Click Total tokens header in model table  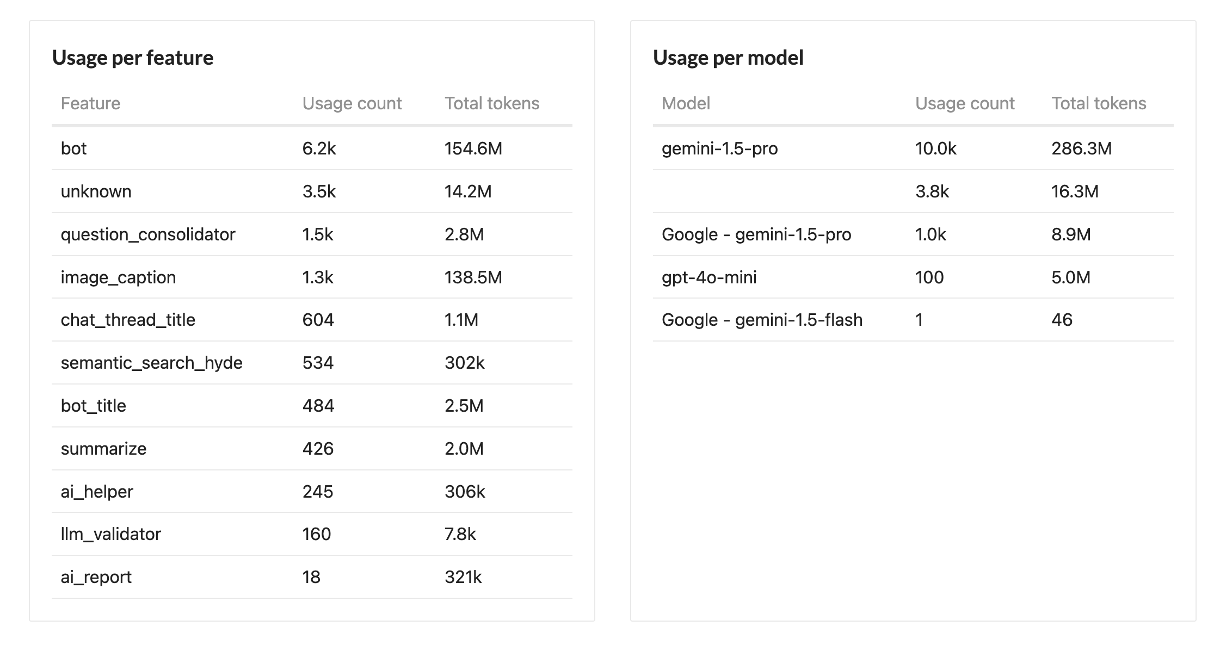1098,103
